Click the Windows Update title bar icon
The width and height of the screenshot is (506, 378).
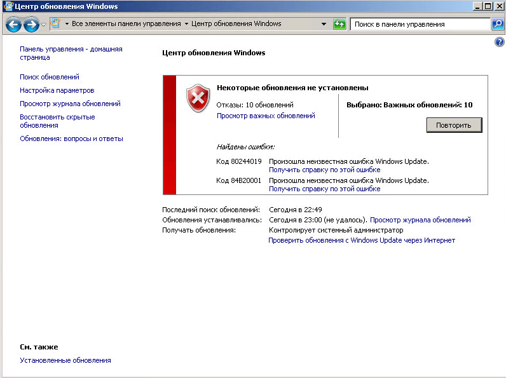(8, 6)
